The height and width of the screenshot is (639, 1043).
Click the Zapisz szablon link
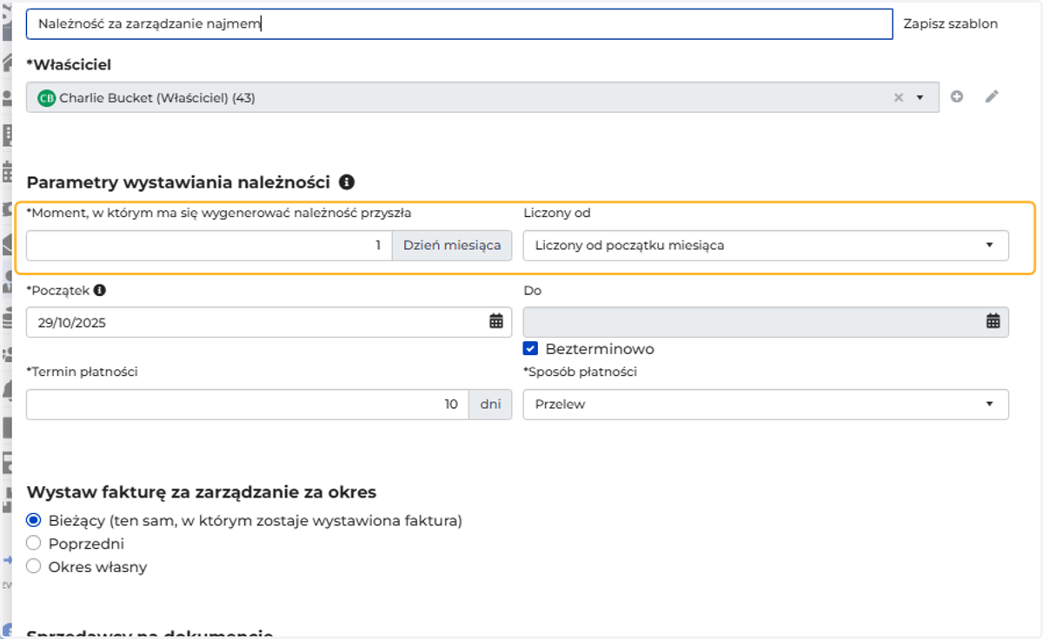(x=951, y=24)
